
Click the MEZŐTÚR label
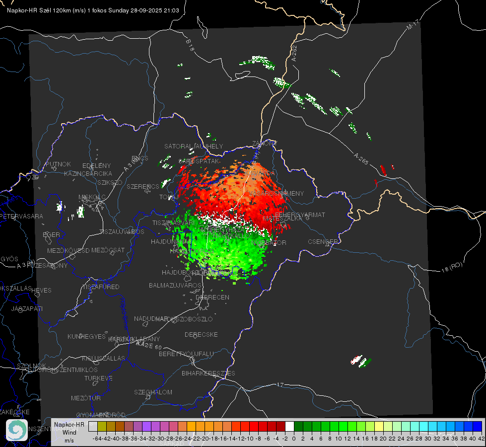[x=85, y=398]
